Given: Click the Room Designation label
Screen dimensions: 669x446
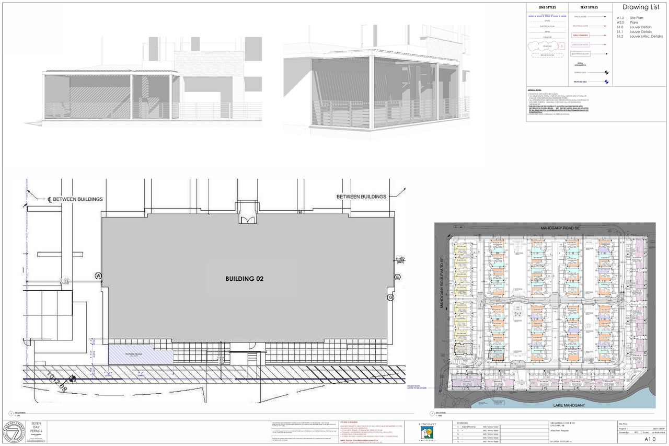Looking at the screenshot, I should [580, 64].
